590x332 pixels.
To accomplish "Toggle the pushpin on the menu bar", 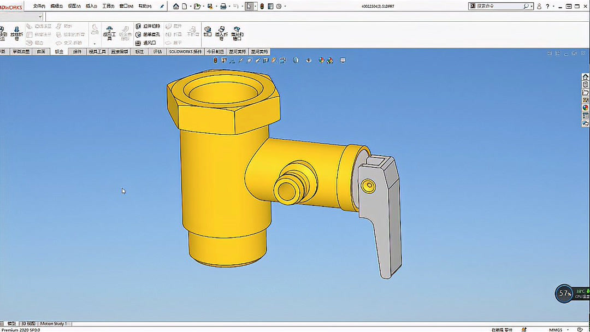I will point(161,6).
